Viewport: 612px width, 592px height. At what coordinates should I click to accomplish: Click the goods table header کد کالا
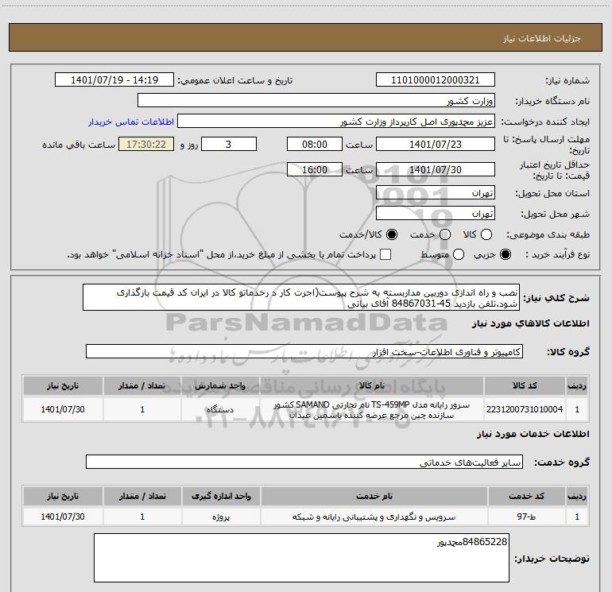(x=525, y=385)
